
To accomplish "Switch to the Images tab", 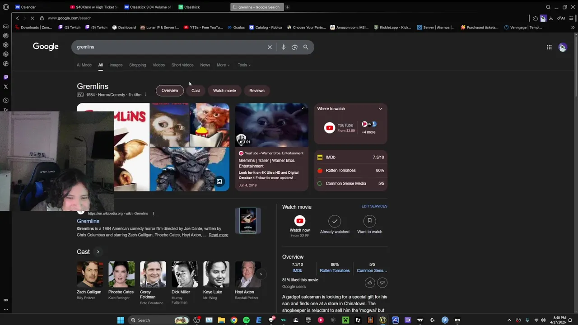I will point(116,65).
